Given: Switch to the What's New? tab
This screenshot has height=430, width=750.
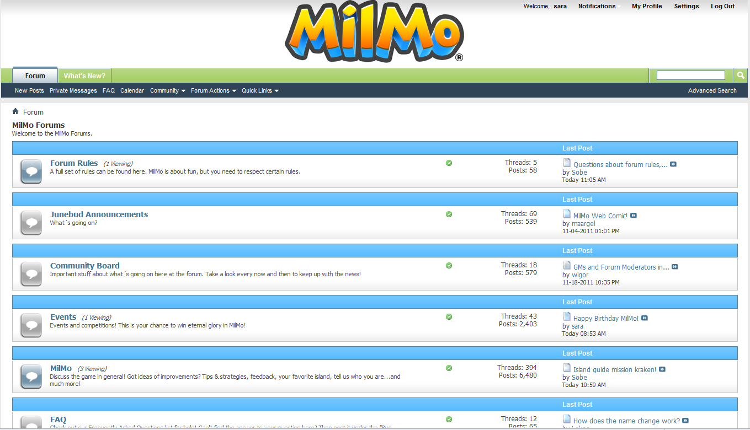Looking at the screenshot, I should [84, 76].
